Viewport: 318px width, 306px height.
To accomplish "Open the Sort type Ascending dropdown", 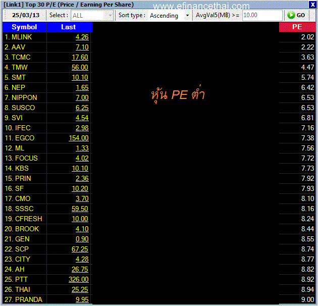I will [169, 16].
